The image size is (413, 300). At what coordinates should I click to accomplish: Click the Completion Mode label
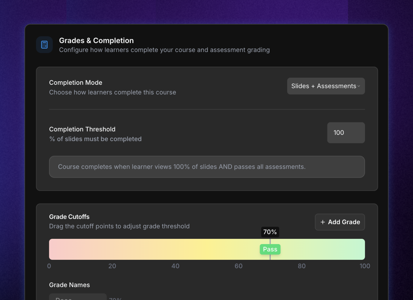coord(76,82)
